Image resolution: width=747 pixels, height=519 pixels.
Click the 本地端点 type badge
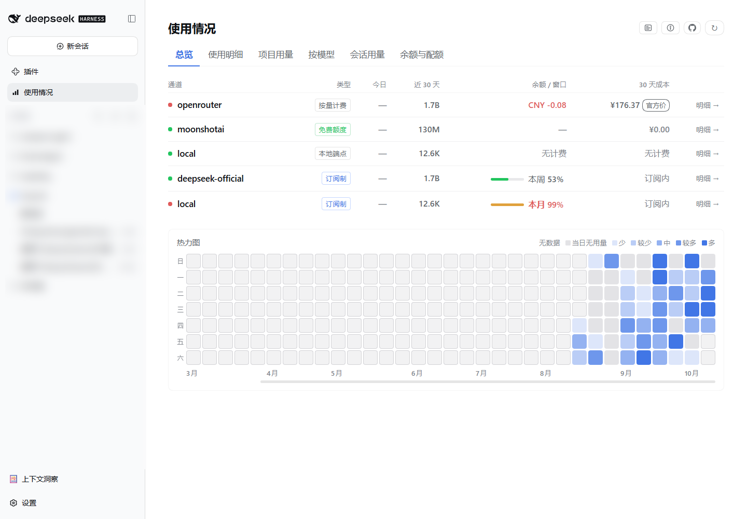coord(333,154)
